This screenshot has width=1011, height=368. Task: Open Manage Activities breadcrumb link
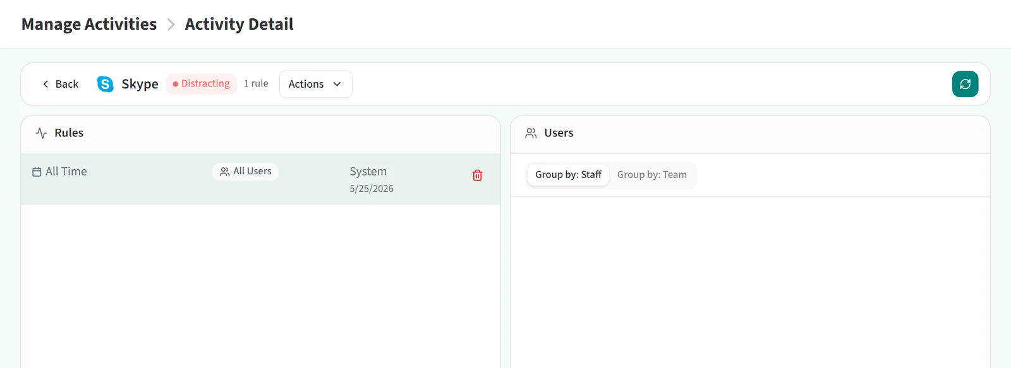pos(89,24)
